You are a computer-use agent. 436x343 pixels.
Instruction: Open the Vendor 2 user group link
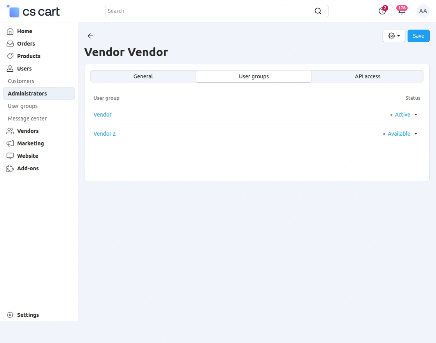[104, 134]
